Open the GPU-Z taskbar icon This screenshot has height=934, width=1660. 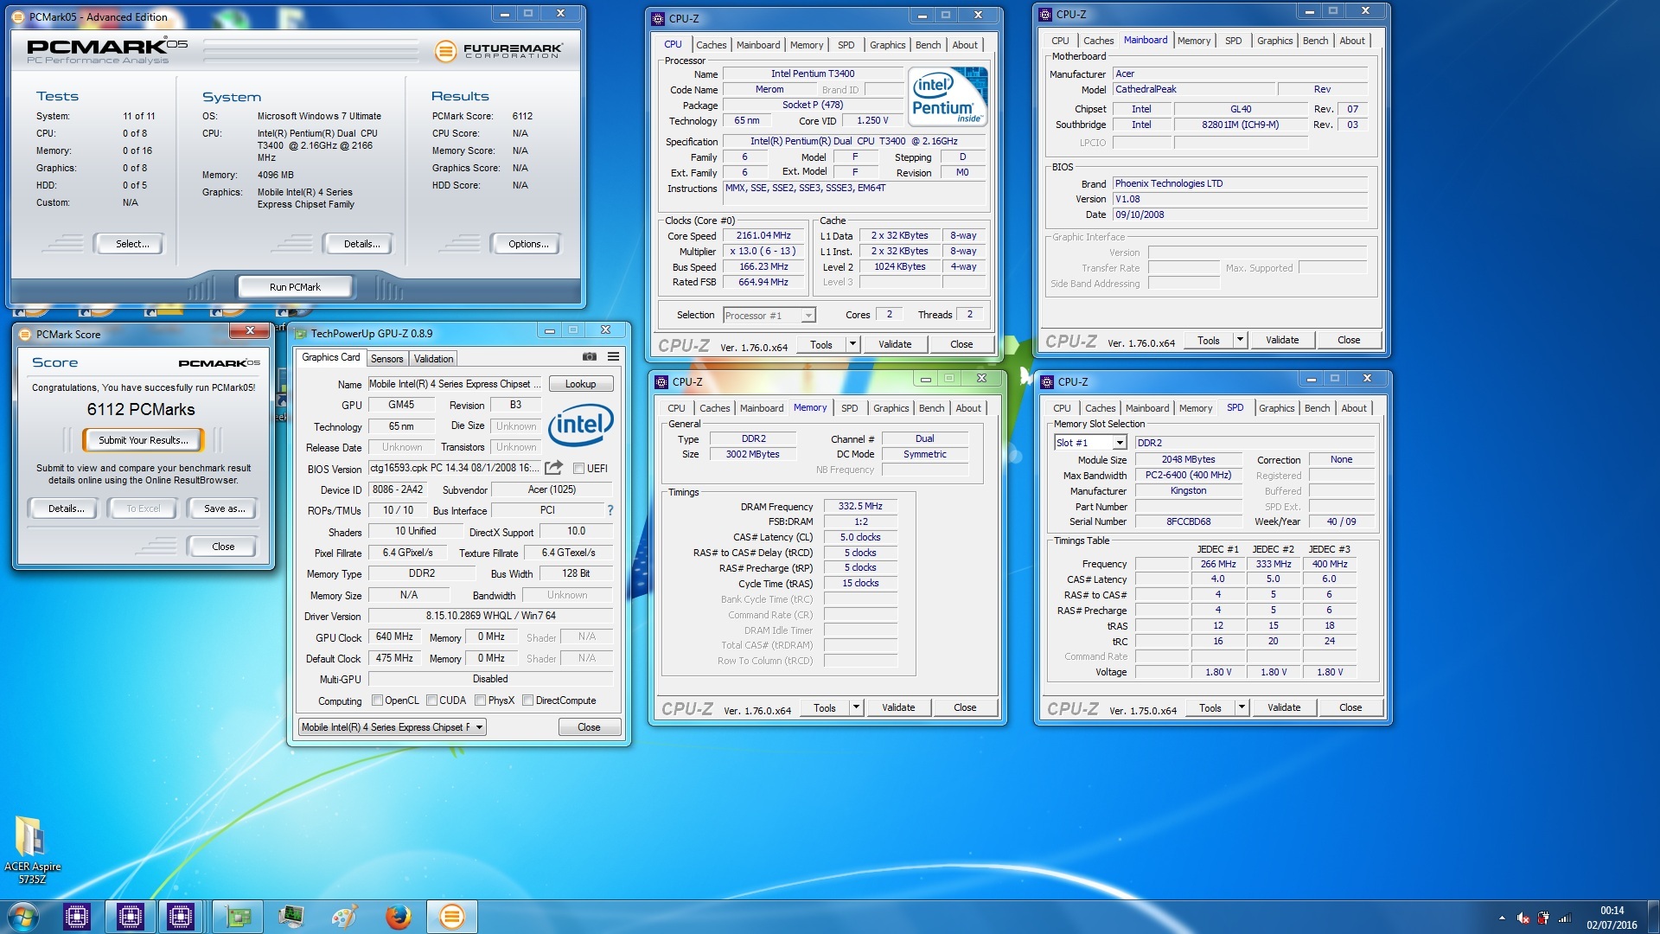click(238, 917)
